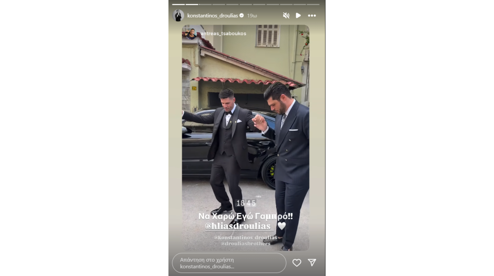
Task: Tap the white heart emoji sticker
Action: pyautogui.click(x=282, y=226)
